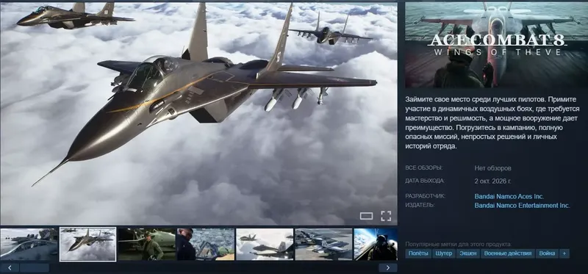Select the Война tag
588x274 pixels.
click(x=547, y=253)
